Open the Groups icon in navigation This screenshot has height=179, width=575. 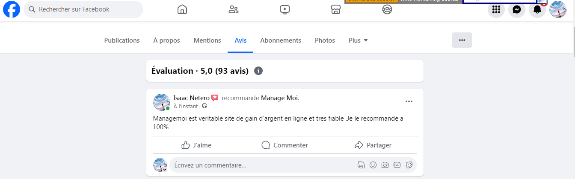[387, 9]
